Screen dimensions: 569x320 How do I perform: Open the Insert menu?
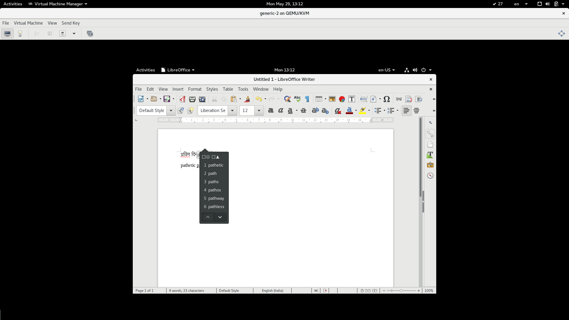[x=178, y=89]
